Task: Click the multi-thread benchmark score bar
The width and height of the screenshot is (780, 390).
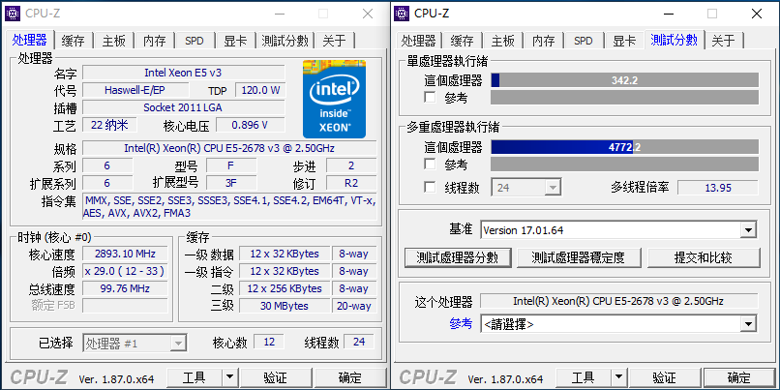Action: tap(623, 147)
